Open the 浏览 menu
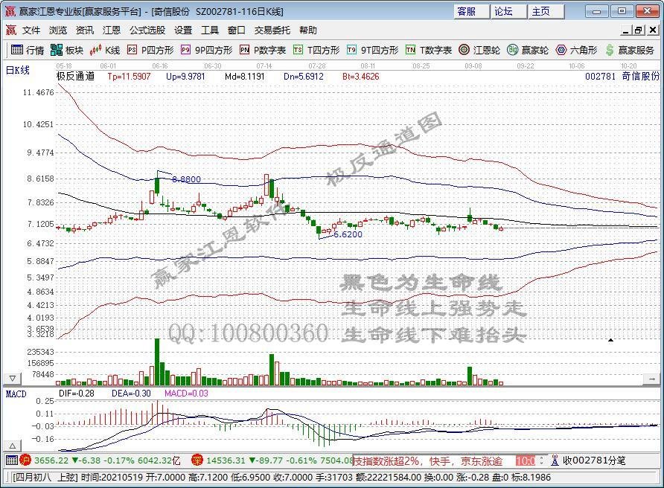This screenshot has width=664, height=488. coord(58,30)
